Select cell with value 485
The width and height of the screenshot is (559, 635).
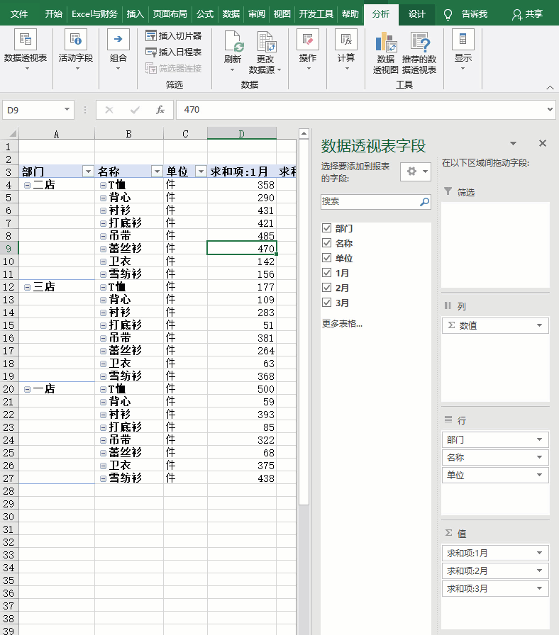(242, 236)
